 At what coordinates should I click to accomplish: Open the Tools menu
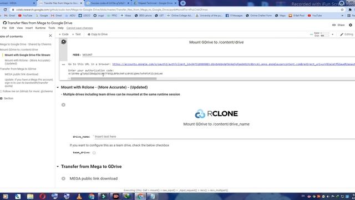(x=52, y=28)
